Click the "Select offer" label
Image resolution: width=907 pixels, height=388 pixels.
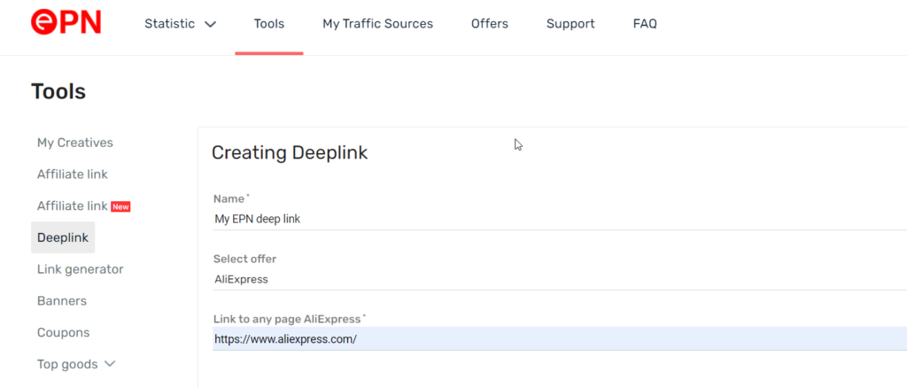click(244, 259)
